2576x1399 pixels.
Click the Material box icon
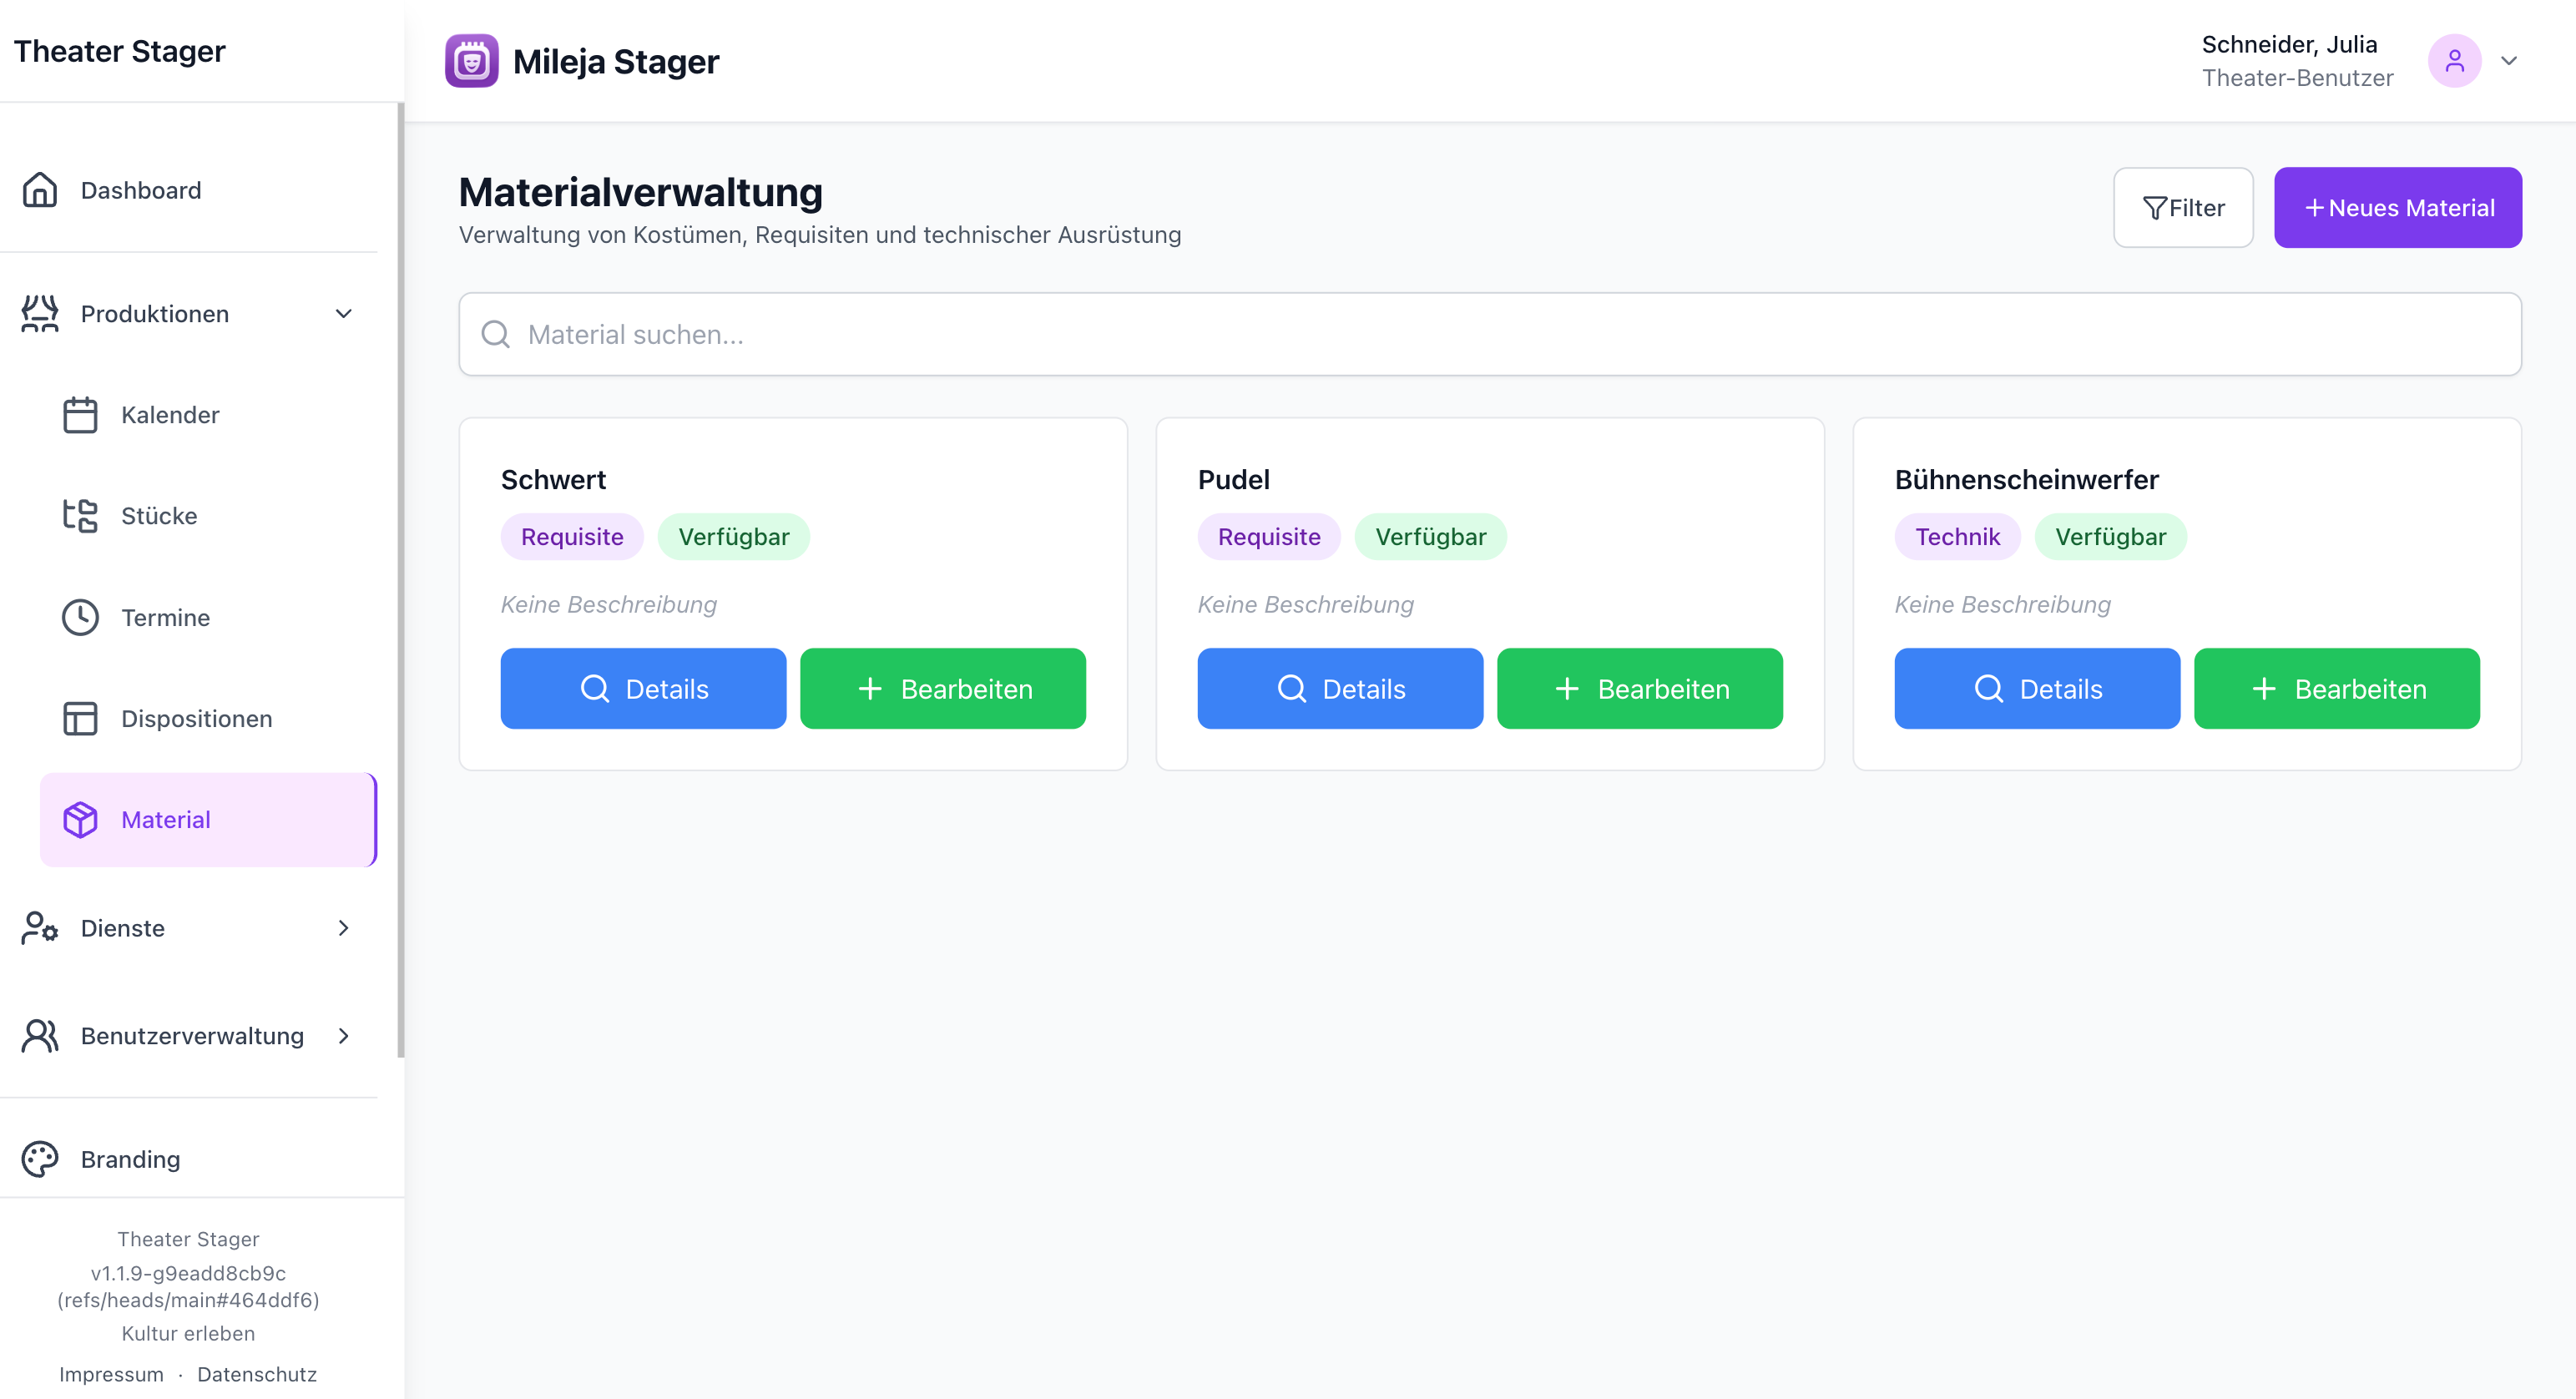click(x=80, y=820)
